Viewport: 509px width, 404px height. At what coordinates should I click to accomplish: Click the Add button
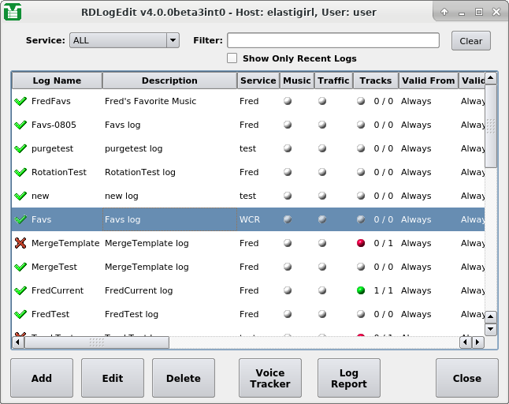point(42,378)
